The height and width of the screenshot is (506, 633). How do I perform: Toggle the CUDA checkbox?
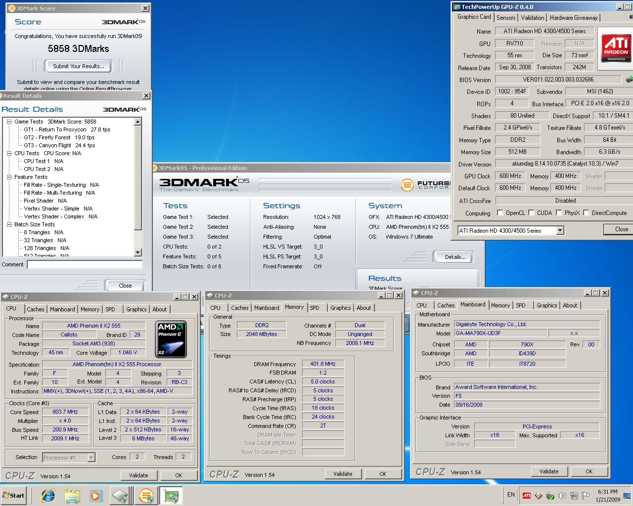click(532, 213)
